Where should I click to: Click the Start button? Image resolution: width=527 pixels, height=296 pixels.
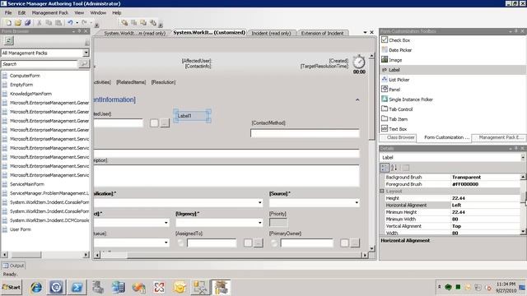pos(12,287)
